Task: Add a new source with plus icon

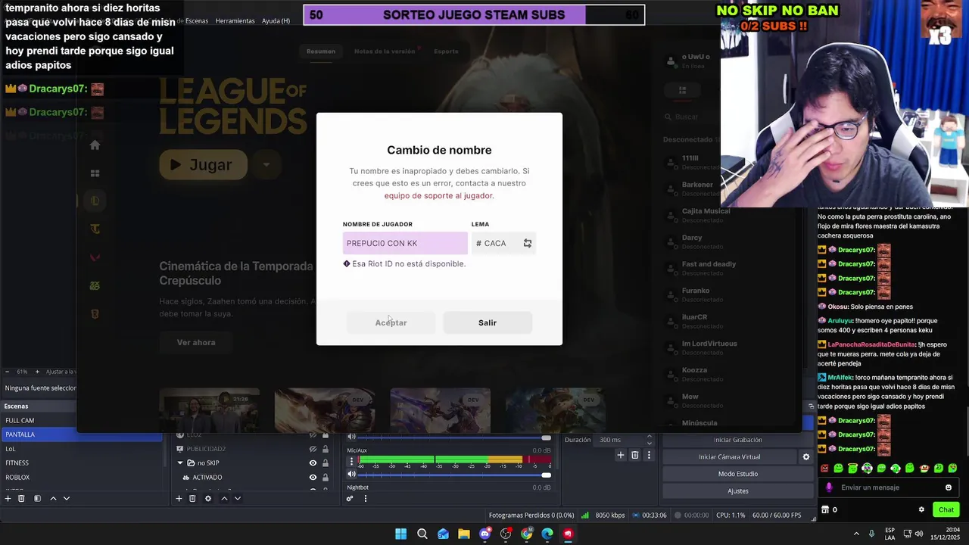Action: tap(179, 498)
